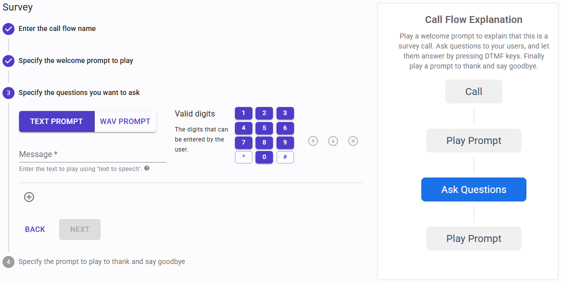Expand 'Enter the call flow name' step
The image size is (561, 283).
(x=57, y=28)
